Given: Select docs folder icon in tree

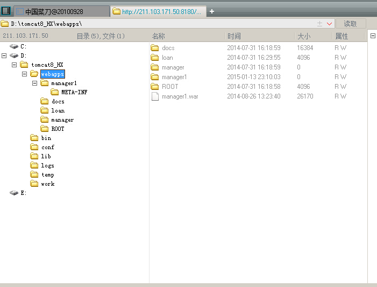Looking at the screenshot, I should tap(45, 101).
